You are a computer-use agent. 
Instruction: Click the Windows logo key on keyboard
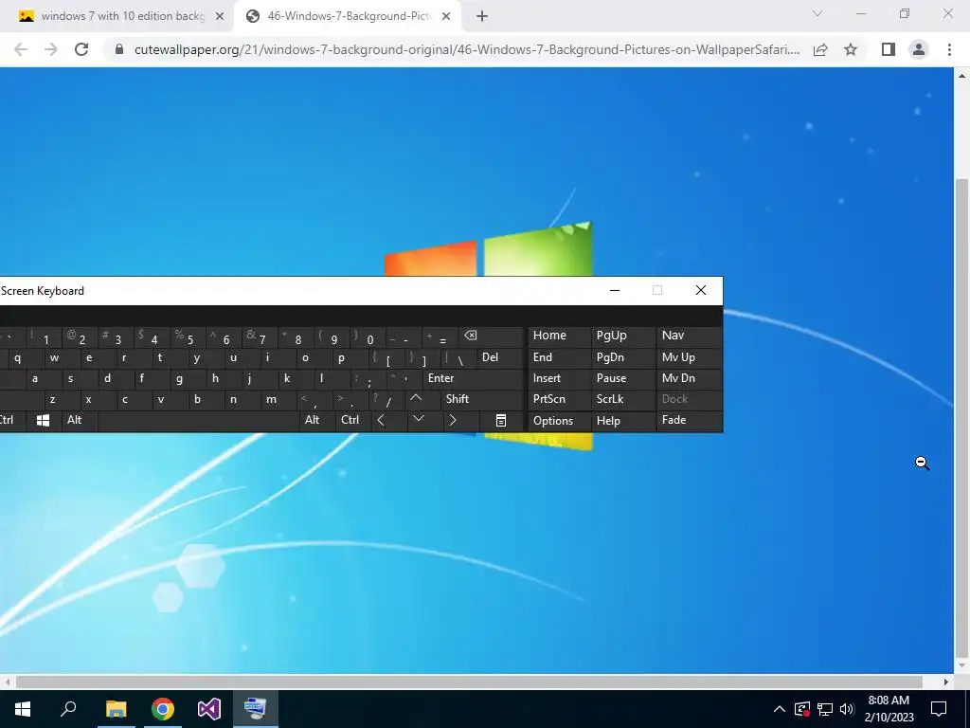click(x=43, y=420)
